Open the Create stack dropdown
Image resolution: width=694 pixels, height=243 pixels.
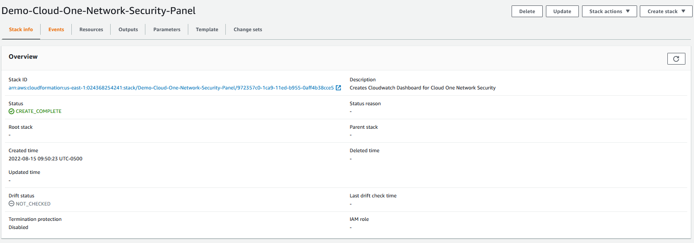pos(666,11)
